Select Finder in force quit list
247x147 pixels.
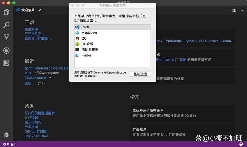[x=112, y=55]
